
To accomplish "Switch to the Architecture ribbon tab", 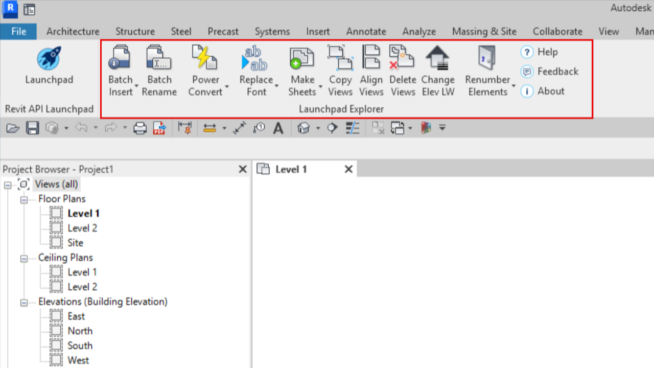I will [73, 31].
